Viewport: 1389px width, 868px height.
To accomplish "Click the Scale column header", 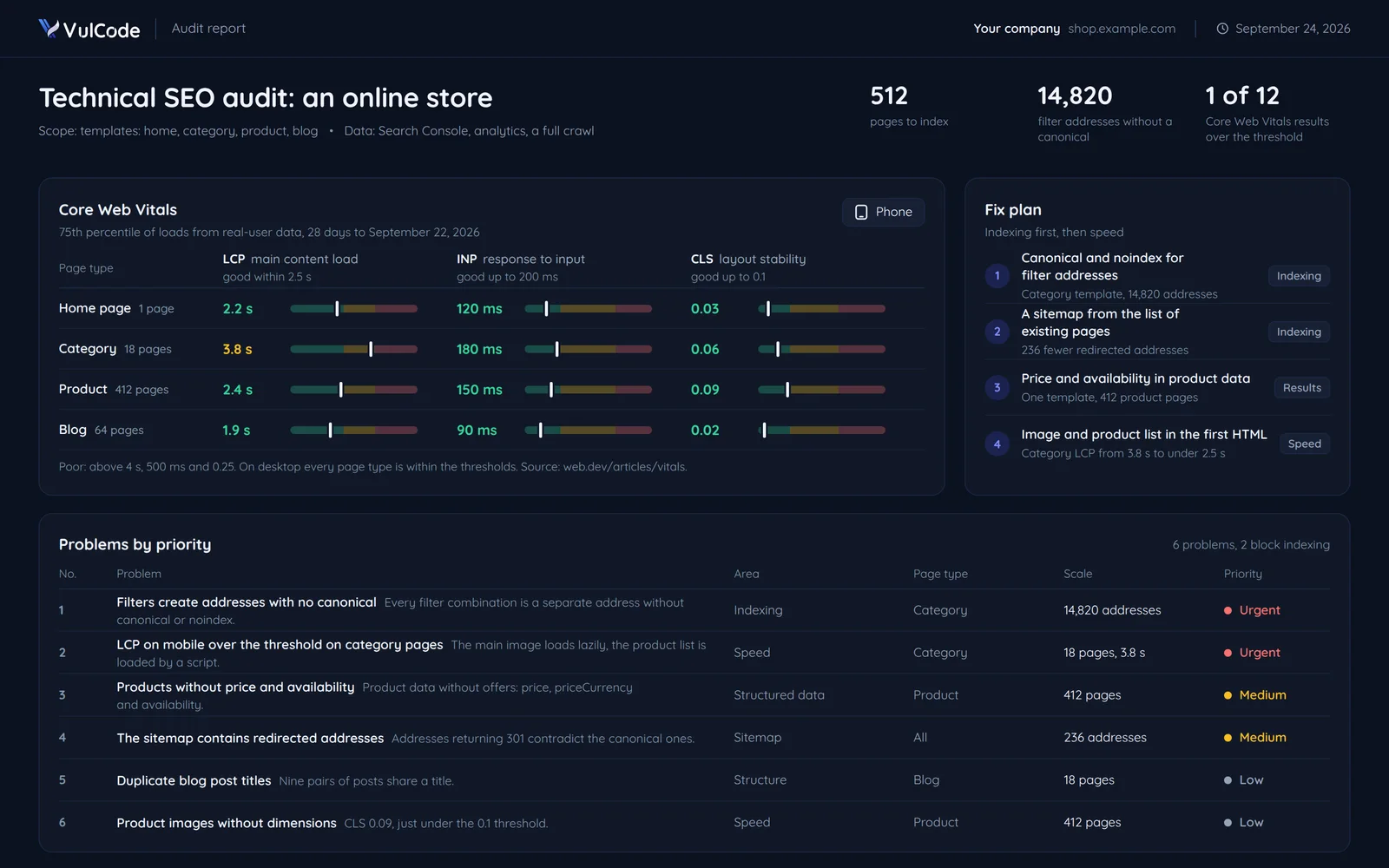I will (x=1077, y=574).
